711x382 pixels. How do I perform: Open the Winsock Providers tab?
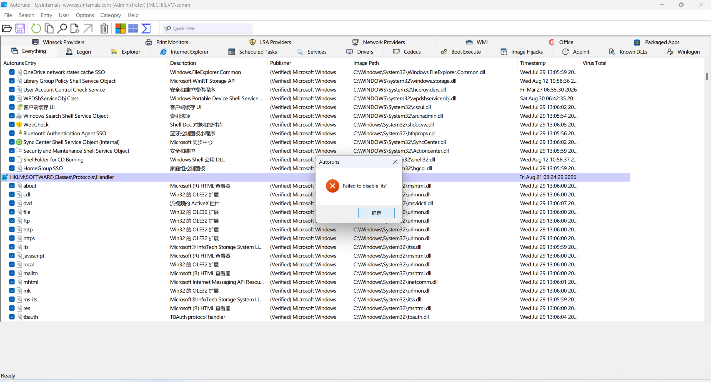(x=58, y=42)
